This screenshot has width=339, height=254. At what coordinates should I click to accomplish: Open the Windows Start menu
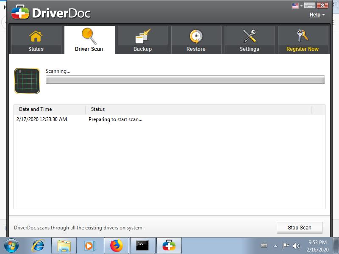tap(11, 246)
